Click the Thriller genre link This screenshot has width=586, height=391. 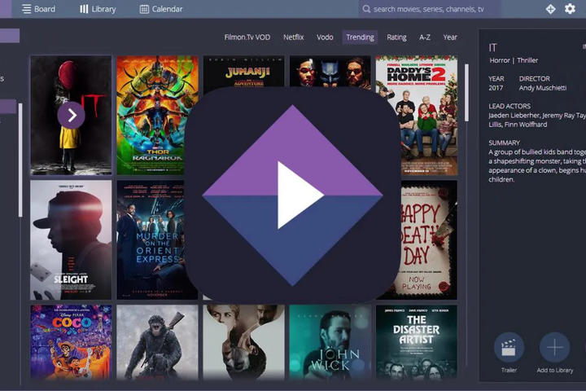coord(527,60)
